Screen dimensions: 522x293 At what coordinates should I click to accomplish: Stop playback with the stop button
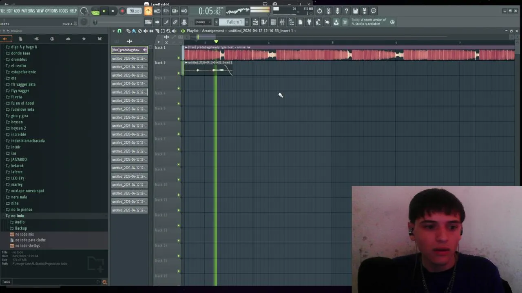[x=113, y=11]
